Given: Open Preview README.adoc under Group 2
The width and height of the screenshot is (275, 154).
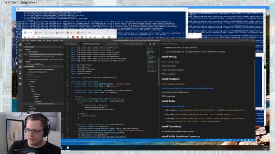Looking at the screenshot, I should point(37,64).
